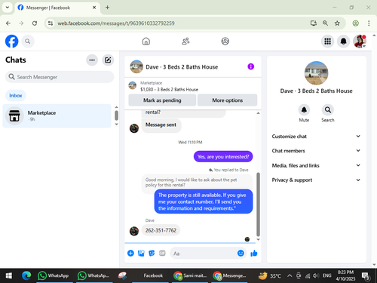377x283 pixels.
Task: Click Dave - 3 Beds 2 Baths House header
Action: (x=182, y=67)
